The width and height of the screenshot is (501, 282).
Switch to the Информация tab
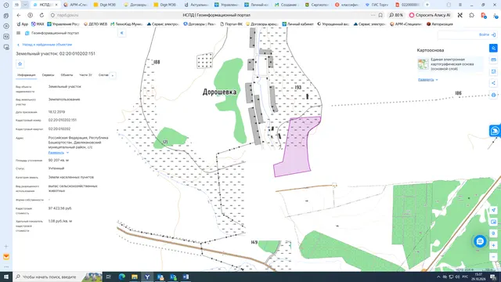point(26,75)
